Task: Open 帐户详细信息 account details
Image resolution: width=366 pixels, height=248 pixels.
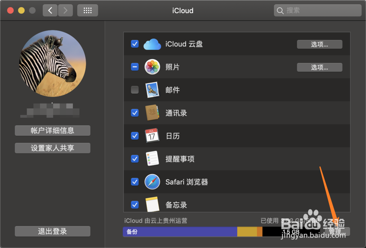Action: click(52, 131)
